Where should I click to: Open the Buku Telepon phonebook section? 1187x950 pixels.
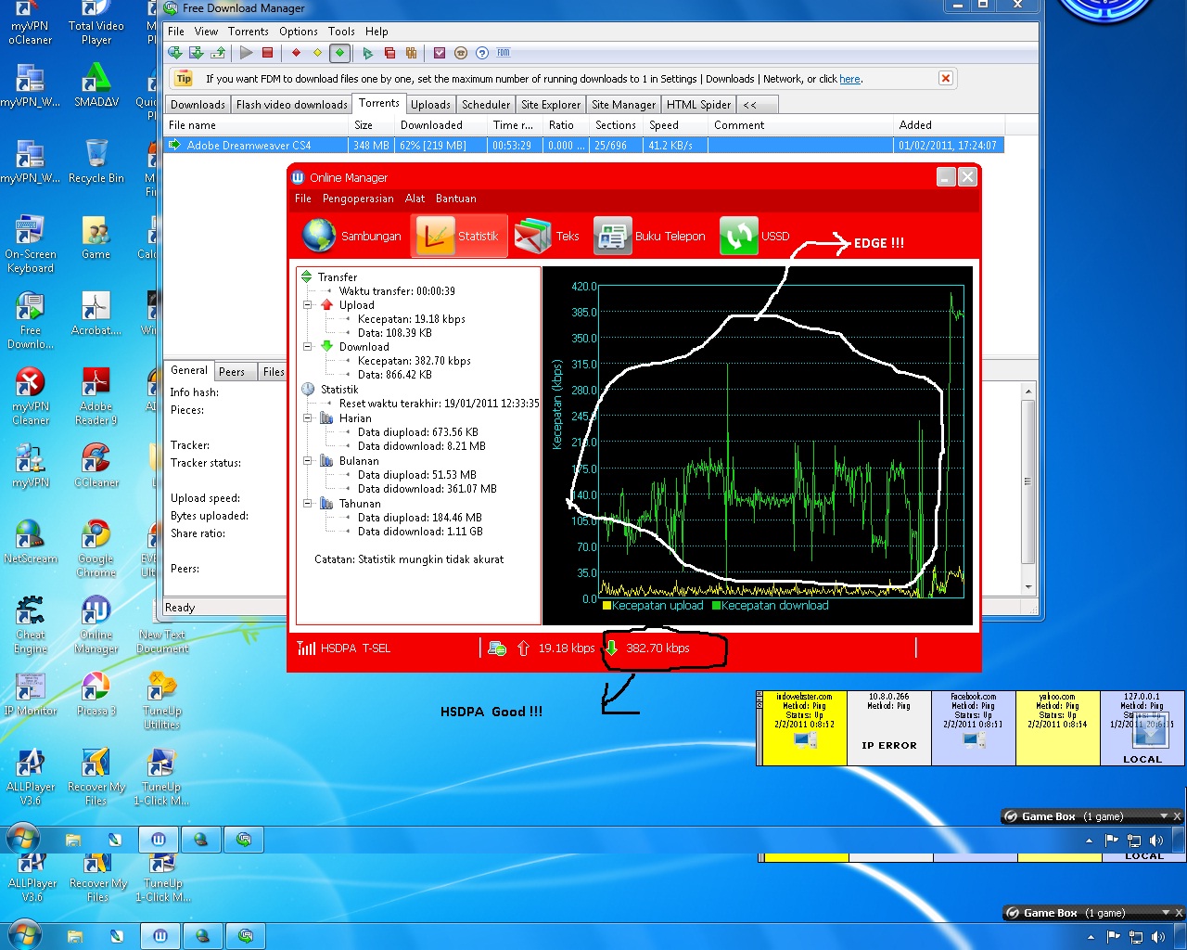click(649, 236)
